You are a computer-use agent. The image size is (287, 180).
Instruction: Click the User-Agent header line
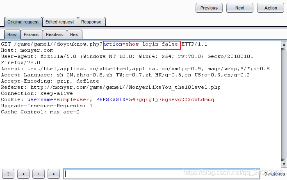[x=127, y=56]
